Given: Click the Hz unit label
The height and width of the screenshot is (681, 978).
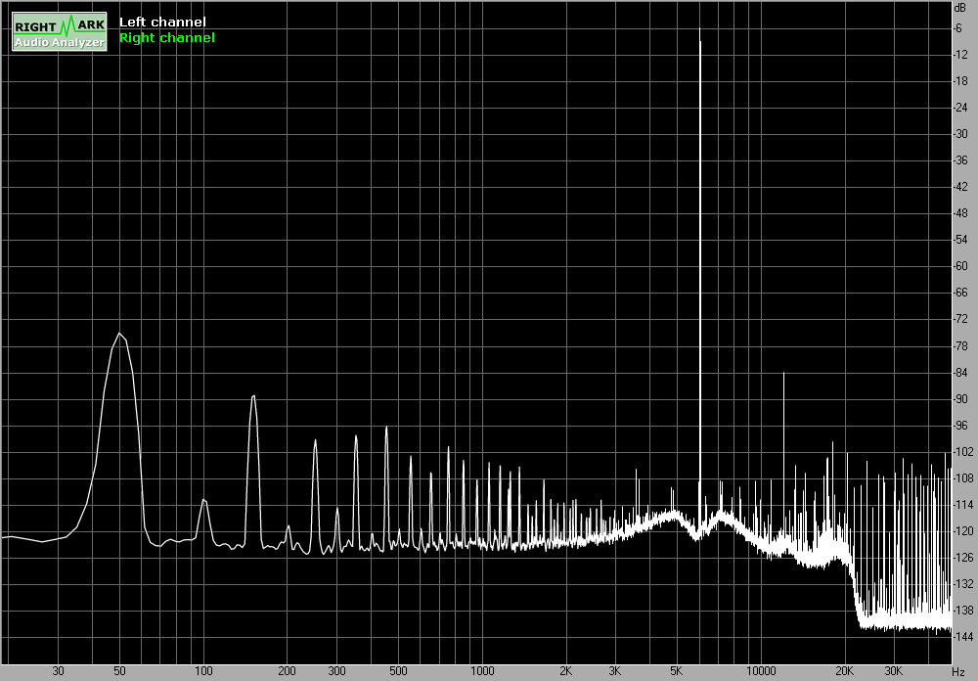Looking at the screenshot, I should [958, 672].
